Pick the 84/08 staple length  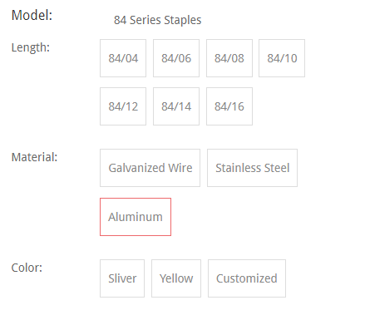pyautogui.click(x=229, y=58)
